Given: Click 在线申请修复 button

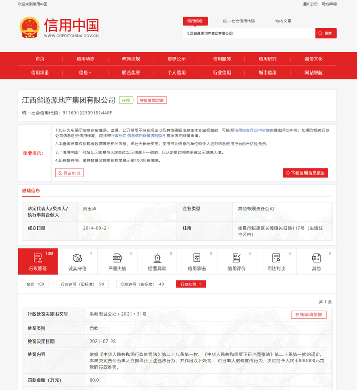Looking at the screenshot, I should tap(309, 314).
